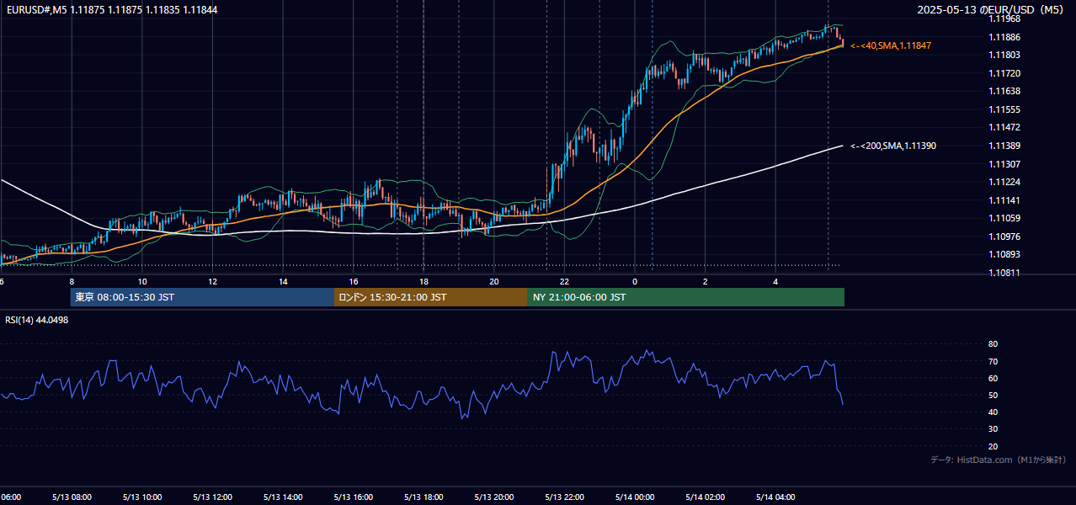Image resolution: width=1076 pixels, height=505 pixels.
Task: Click the データ: HistData.com source note
Action: (x=998, y=460)
